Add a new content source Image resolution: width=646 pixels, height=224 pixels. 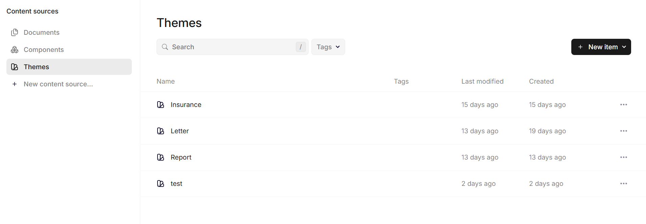coord(69,84)
